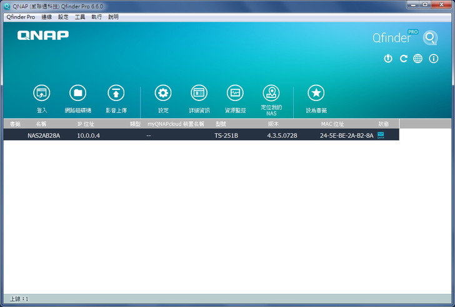Click 定位我的NAS (Locate my NAS) icon
Viewport: 455px width, 307px height.
coord(271,94)
